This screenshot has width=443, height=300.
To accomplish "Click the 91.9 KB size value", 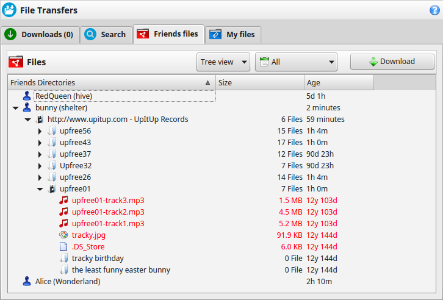I will [x=290, y=235].
